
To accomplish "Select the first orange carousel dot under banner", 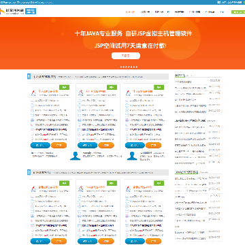I will [x=118, y=67].
